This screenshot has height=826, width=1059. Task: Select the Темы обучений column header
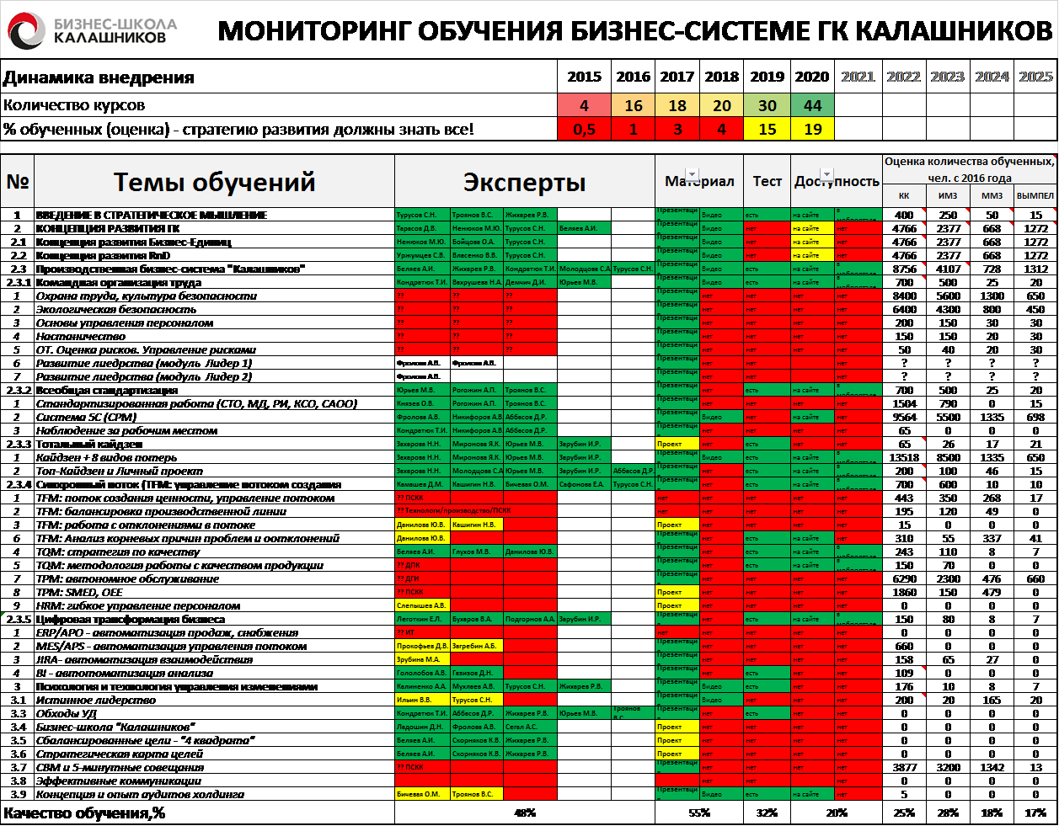[x=215, y=182]
